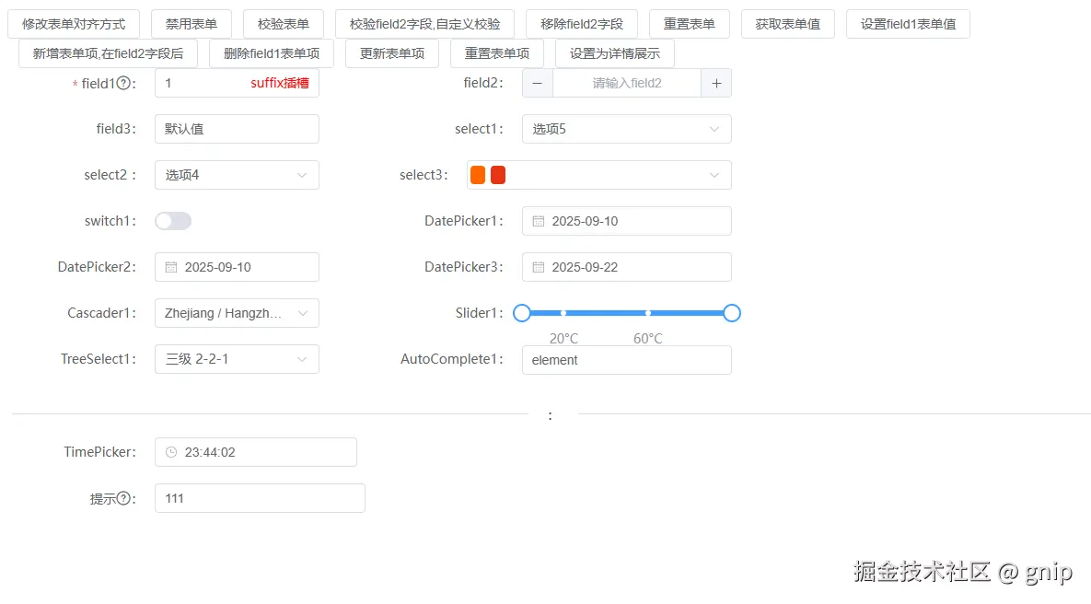Open the select1 dropdown showing 选项5

(x=626, y=129)
